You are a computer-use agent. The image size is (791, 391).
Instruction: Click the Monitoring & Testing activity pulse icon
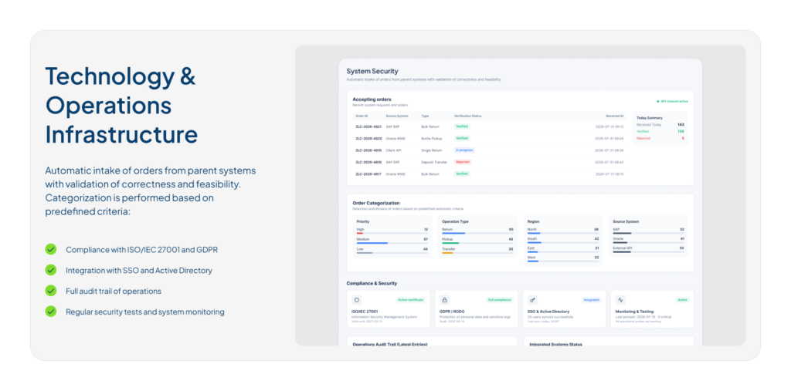click(x=620, y=300)
